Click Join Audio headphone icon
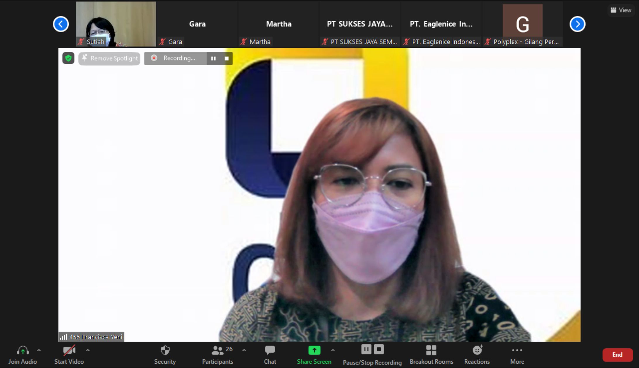Image resolution: width=639 pixels, height=368 pixels. click(x=23, y=351)
